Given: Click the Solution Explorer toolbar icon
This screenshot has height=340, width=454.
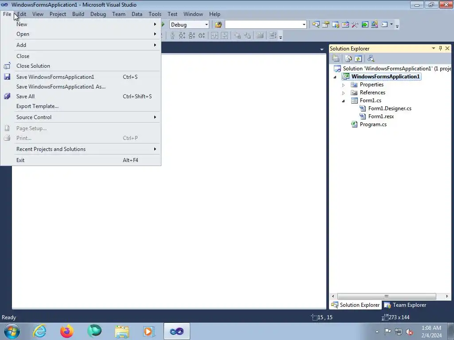Looking at the screenshot, I should [x=316, y=25].
